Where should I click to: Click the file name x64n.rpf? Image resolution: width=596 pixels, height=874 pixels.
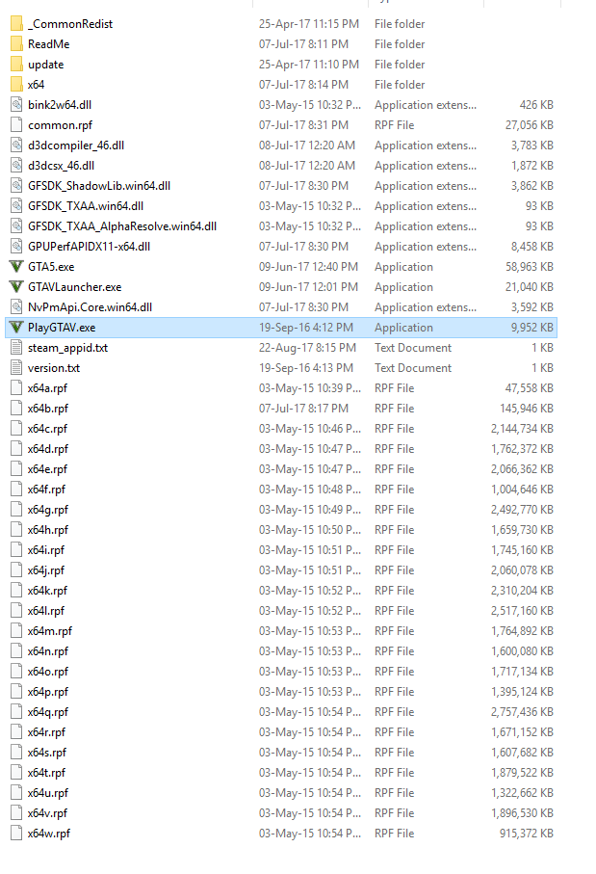pyautogui.click(x=48, y=651)
